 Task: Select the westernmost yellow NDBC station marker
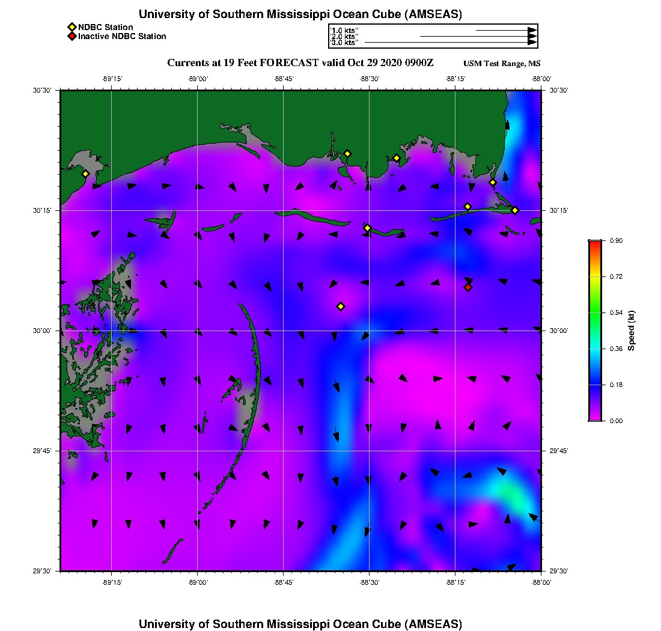click(x=85, y=174)
